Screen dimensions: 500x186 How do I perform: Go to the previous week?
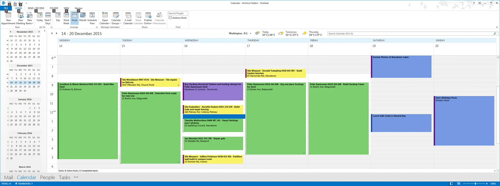(x=52, y=33)
